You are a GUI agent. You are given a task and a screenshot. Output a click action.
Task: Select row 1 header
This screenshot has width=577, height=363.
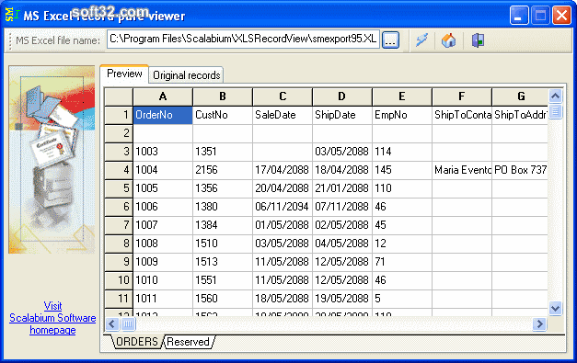(119, 115)
